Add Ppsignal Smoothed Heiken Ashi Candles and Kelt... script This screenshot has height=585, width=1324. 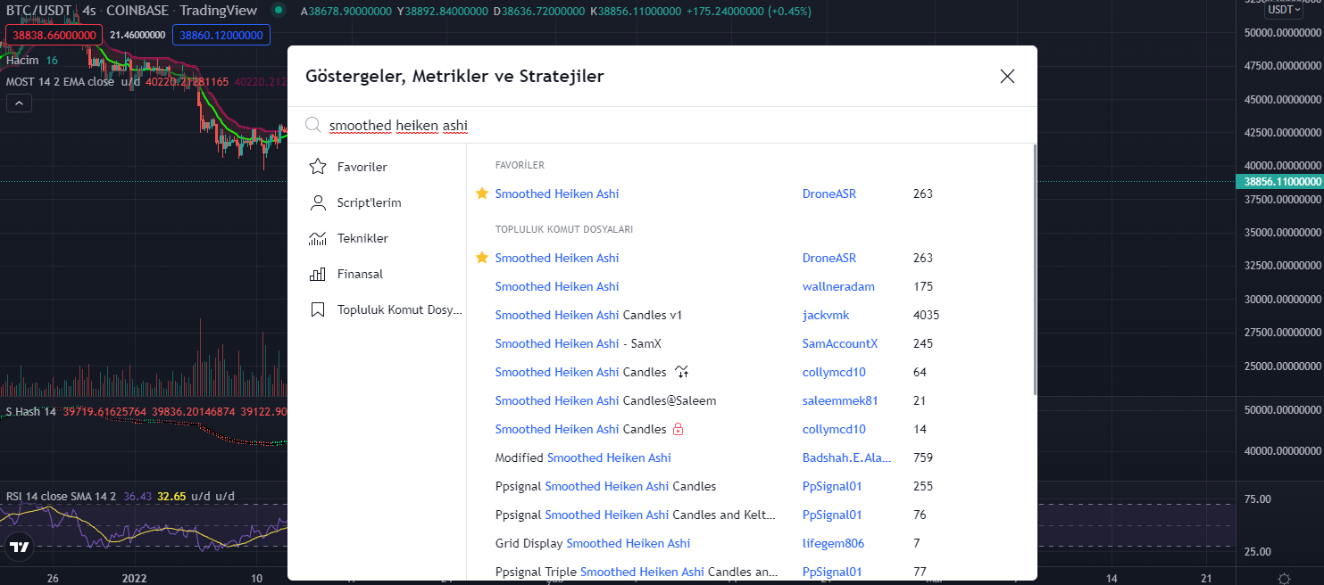(x=636, y=515)
